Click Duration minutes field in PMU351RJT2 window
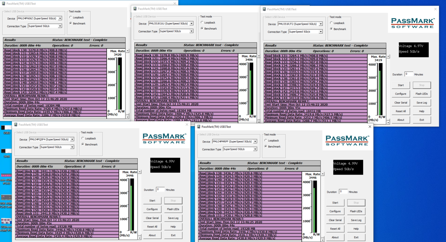The image size is (446, 242). click(409, 74)
